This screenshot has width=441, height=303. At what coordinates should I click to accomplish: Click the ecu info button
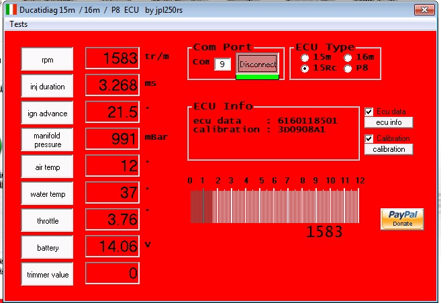pos(389,122)
